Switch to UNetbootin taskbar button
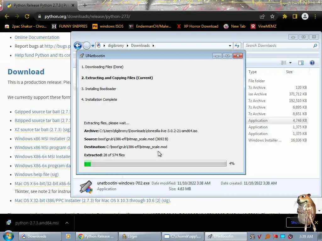The image size is (322, 241). pyautogui.click(x=226, y=236)
